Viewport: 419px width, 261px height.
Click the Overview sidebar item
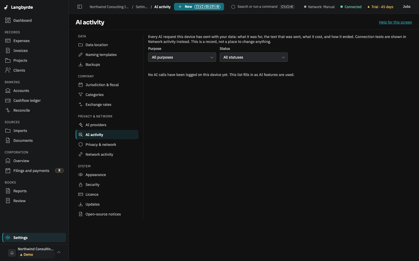tap(34, 161)
